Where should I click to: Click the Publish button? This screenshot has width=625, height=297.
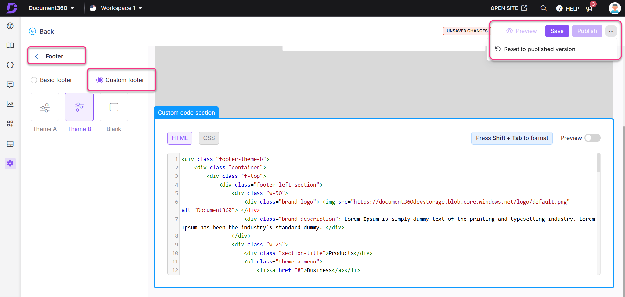click(x=587, y=31)
